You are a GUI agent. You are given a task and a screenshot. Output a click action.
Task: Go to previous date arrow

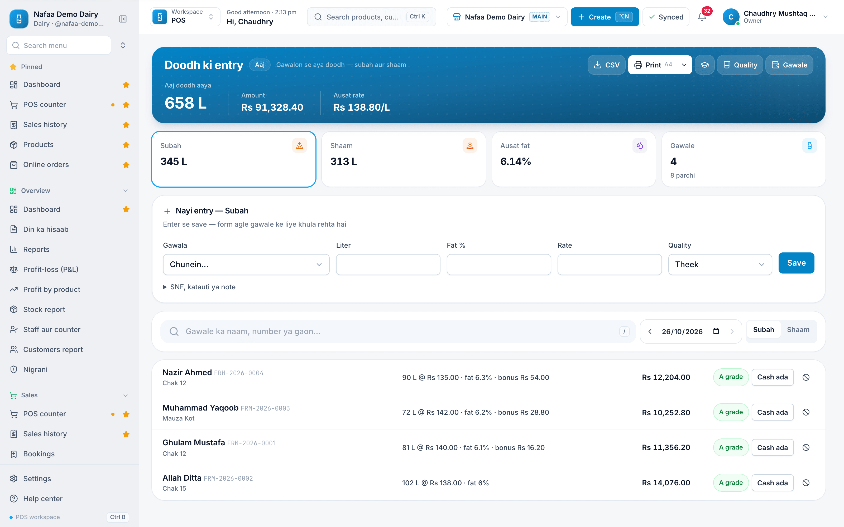650,331
